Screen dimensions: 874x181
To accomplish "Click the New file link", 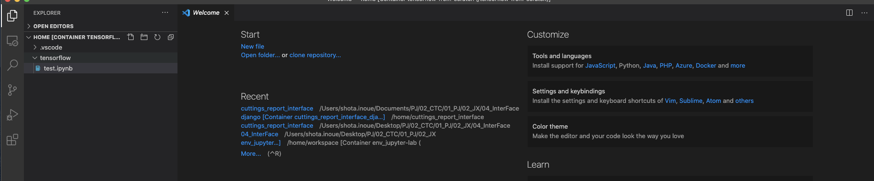I will tap(252, 47).
